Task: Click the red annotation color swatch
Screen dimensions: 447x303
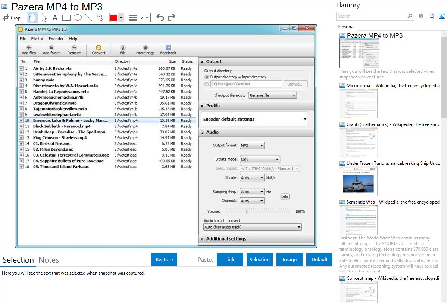Action: point(114,18)
